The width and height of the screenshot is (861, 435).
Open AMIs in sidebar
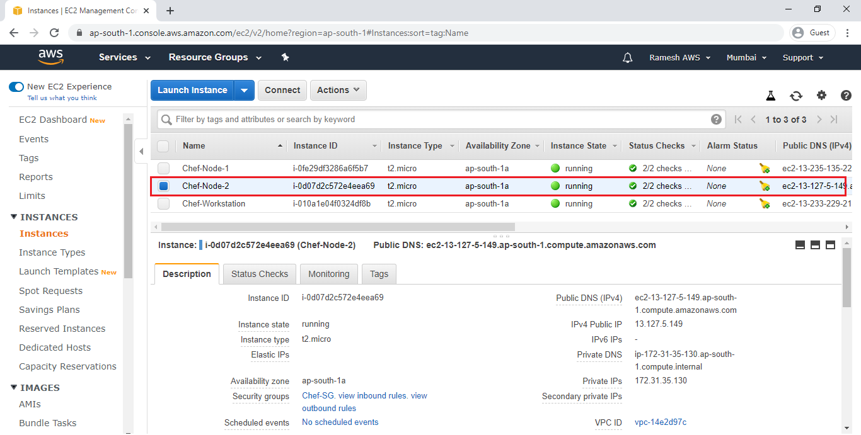[30, 404]
